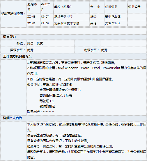The height and width of the screenshot is (161, 147).
Task: Click the 工作能力及其他专长 heading
Action: [x=17, y=56]
